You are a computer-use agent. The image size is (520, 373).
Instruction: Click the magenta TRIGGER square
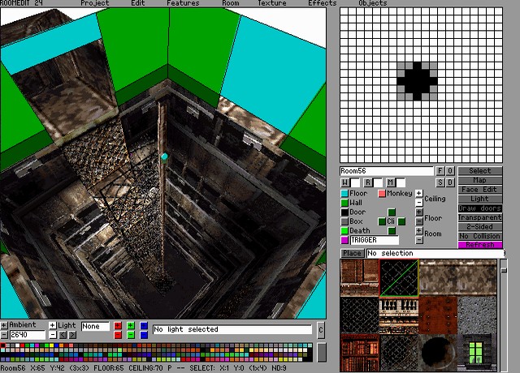pos(344,241)
